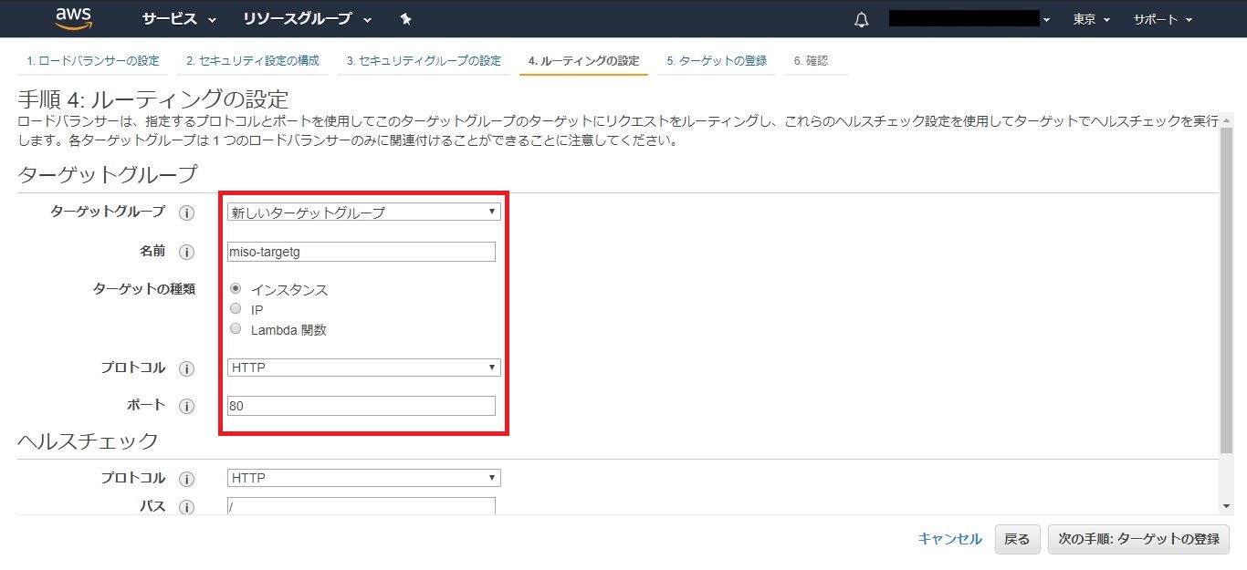
Task: Open the サービス menu
Action: (179, 19)
